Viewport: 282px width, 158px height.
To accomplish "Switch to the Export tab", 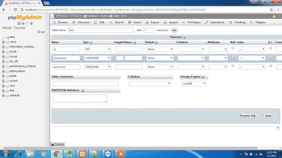I will coord(152,22).
